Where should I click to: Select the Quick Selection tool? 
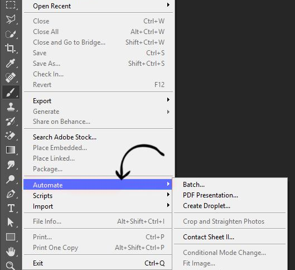coord(11,34)
